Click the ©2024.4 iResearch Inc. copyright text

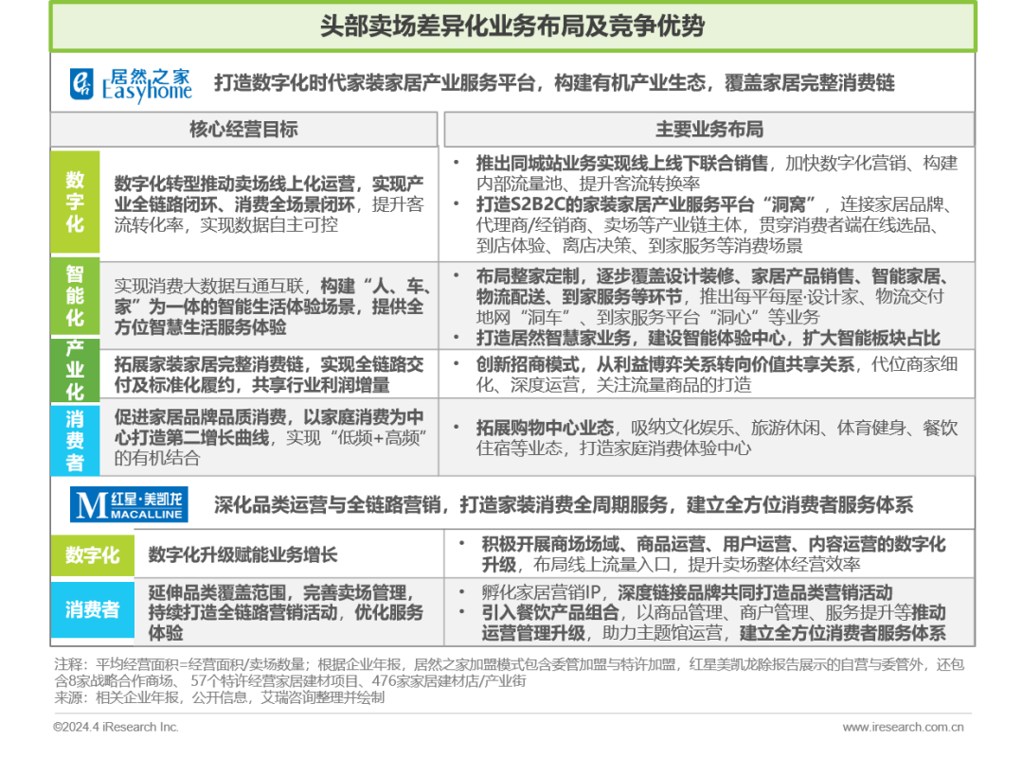[x=117, y=727]
